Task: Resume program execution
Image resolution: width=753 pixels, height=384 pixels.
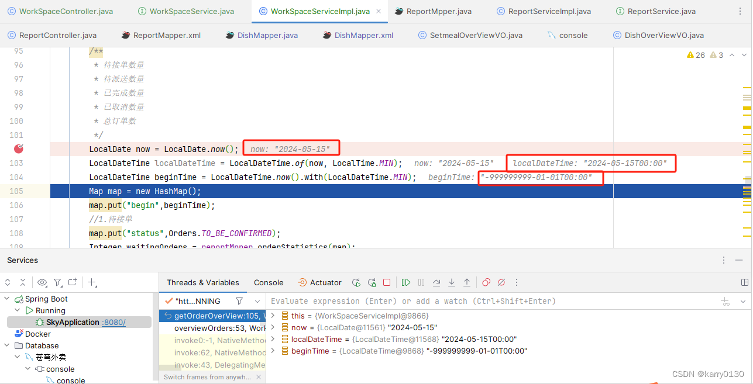Action: [406, 282]
